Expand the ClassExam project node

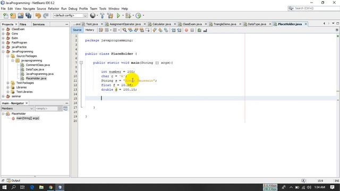[x=3, y=29]
